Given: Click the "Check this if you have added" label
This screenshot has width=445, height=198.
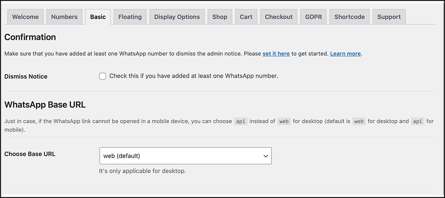Looking at the screenshot, I should [x=193, y=76].
